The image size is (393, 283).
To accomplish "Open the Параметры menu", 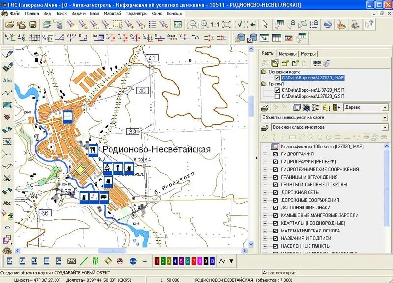I will pyautogui.click(x=137, y=14).
